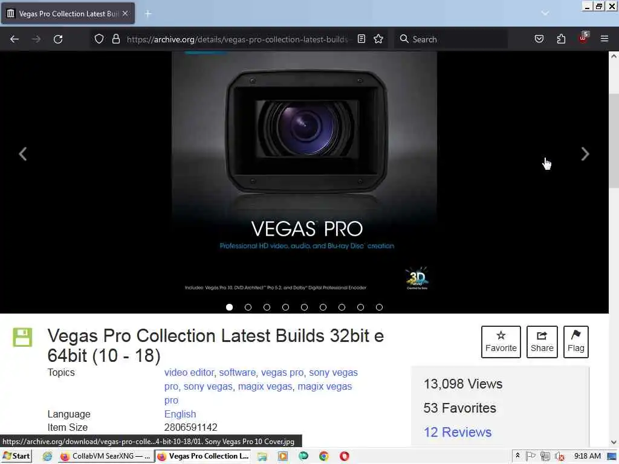Bookmark this page with the star icon
The width and height of the screenshot is (619, 464).
pos(378,39)
